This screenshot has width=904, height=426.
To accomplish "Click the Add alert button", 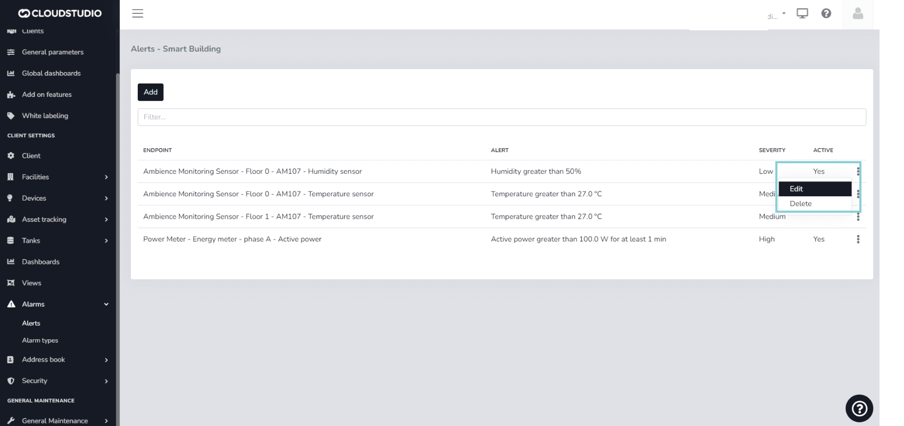I will [x=150, y=92].
